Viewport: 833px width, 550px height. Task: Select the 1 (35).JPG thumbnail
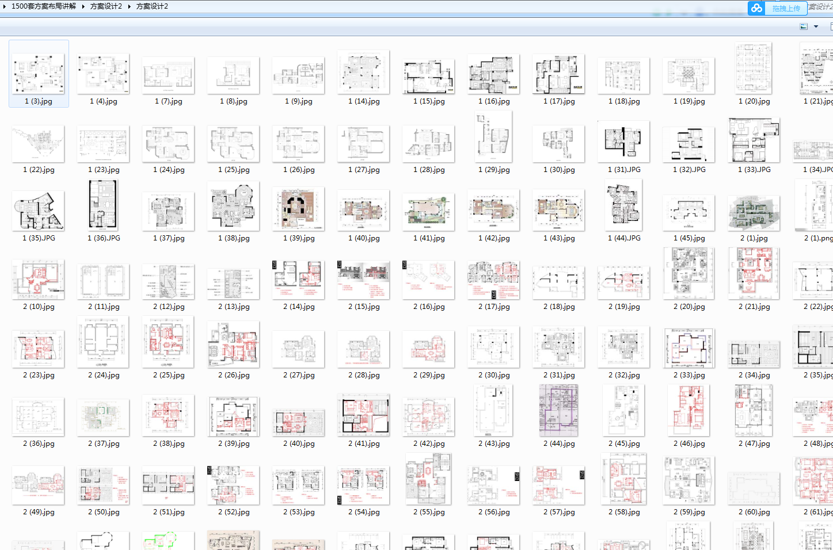pyautogui.click(x=39, y=211)
